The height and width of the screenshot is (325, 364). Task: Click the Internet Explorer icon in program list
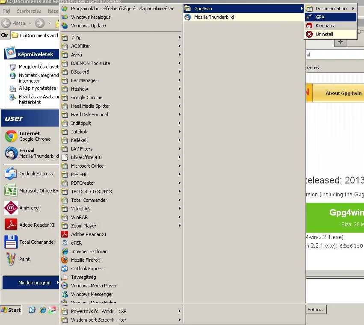tap(65, 251)
